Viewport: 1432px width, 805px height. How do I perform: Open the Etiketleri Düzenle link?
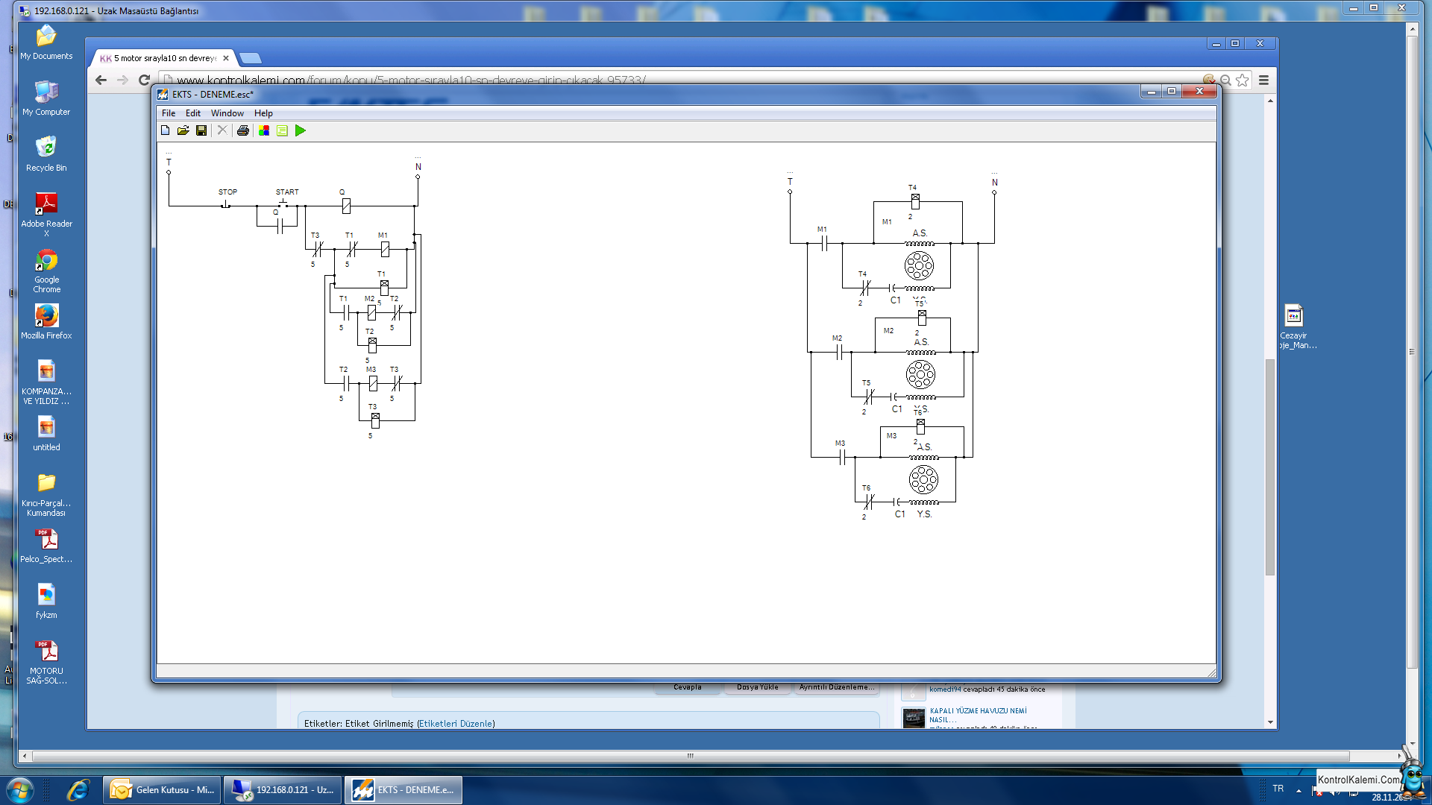[456, 724]
